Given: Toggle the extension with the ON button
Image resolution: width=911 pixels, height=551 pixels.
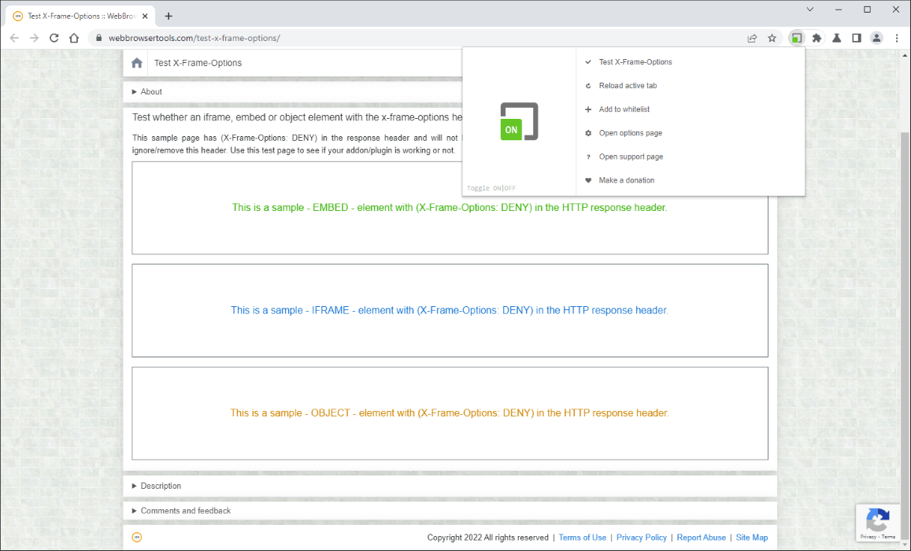Looking at the screenshot, I should tap(519, 121).
